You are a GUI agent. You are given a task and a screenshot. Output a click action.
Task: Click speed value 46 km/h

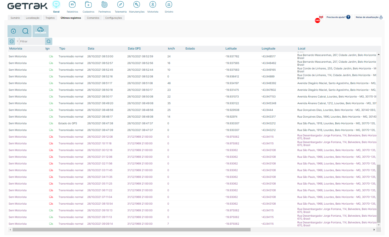[169, 83]
